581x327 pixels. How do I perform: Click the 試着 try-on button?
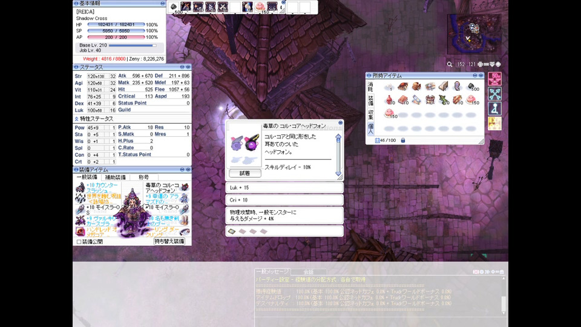(245, 173)
